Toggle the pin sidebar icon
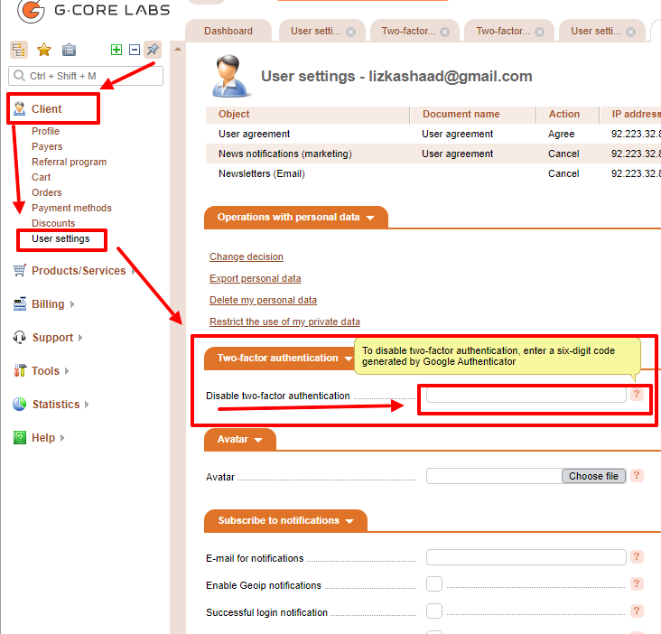The height and width of the screenshot is (634, 661). pos(153,50)
